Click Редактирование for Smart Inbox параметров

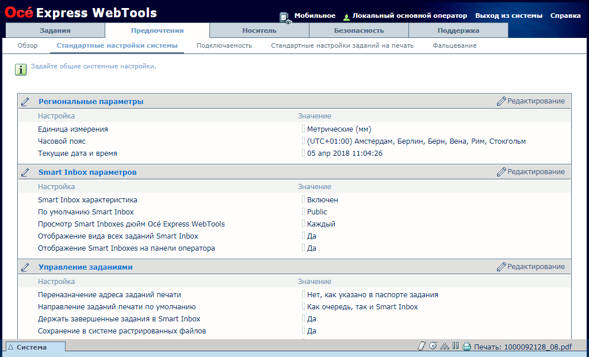[531, 172]
